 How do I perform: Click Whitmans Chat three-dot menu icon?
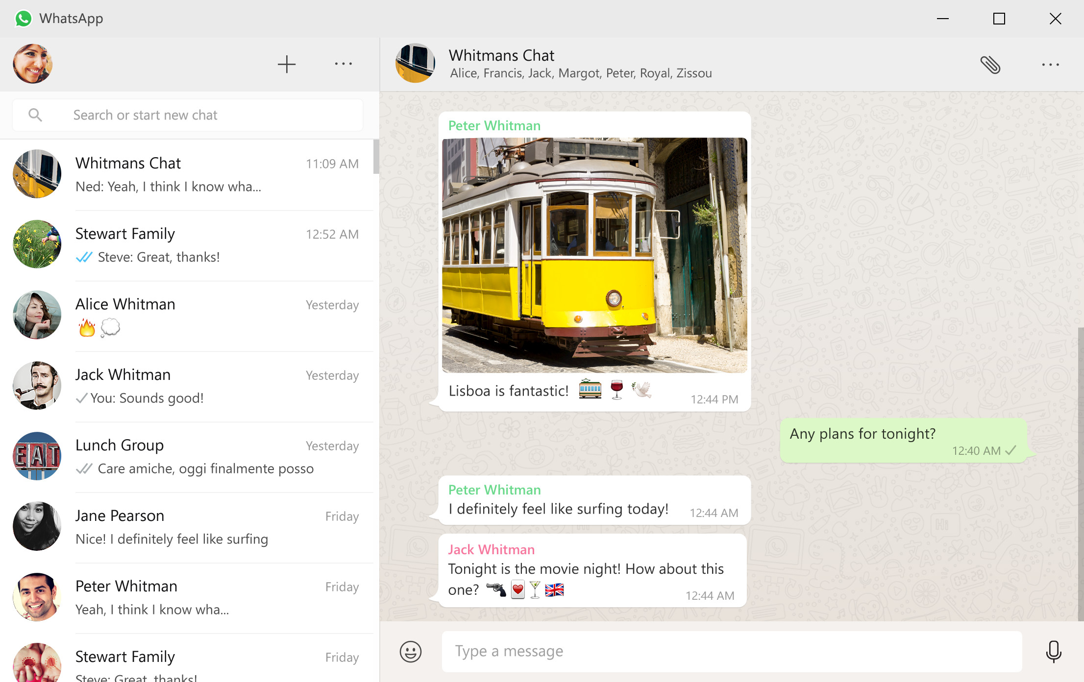(x=1050, y=65)
